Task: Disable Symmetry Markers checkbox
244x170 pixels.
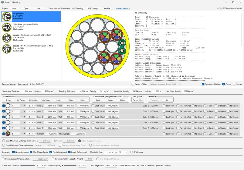Action: pyautogui.click(x=203, y=84)
